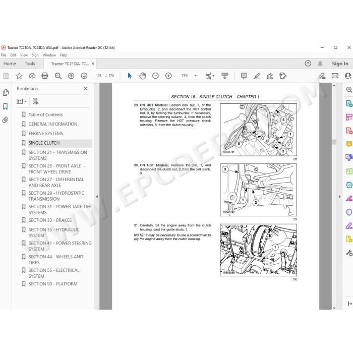Screen dimensions: 353x353
Task: Add a sticky note comment icon
Action: (244, 76)
